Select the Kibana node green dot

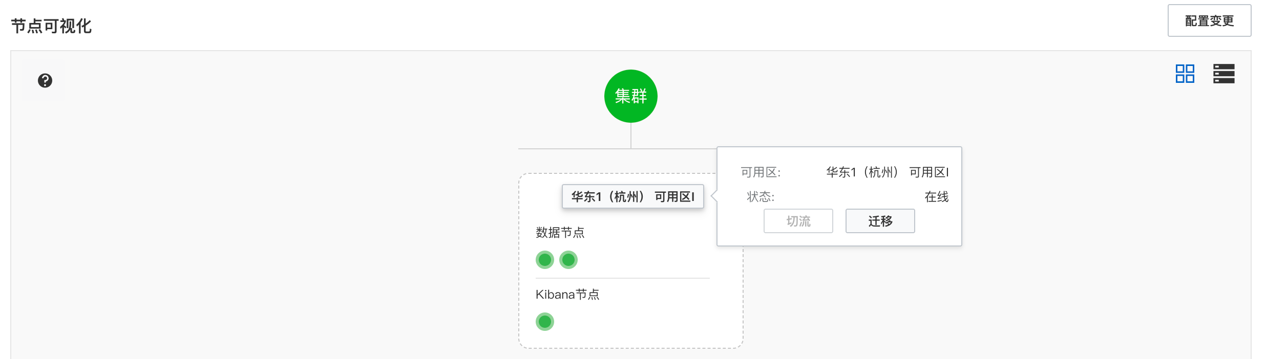[x=544, y=322]
